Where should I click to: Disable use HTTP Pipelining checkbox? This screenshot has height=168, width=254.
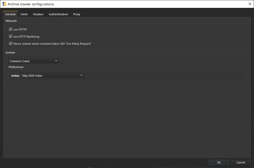(11, 36)
